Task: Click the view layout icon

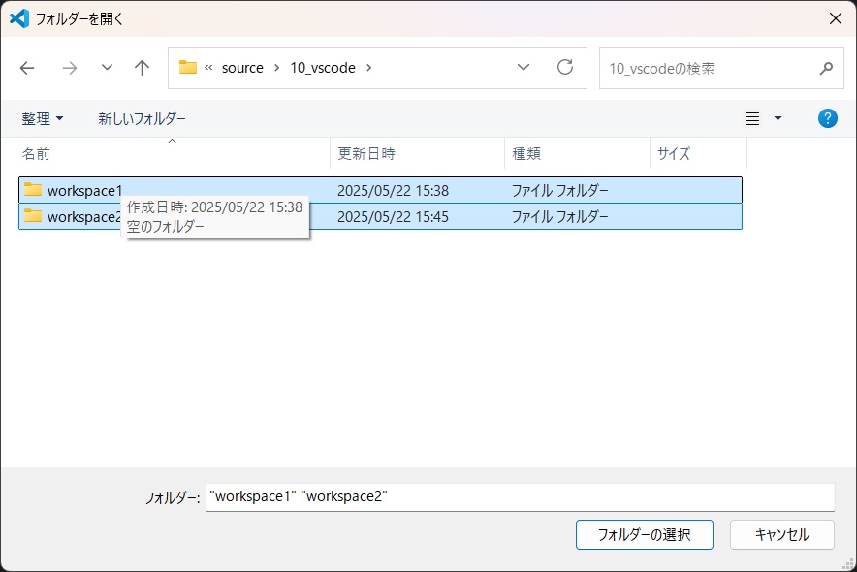Action: (752, 118)
